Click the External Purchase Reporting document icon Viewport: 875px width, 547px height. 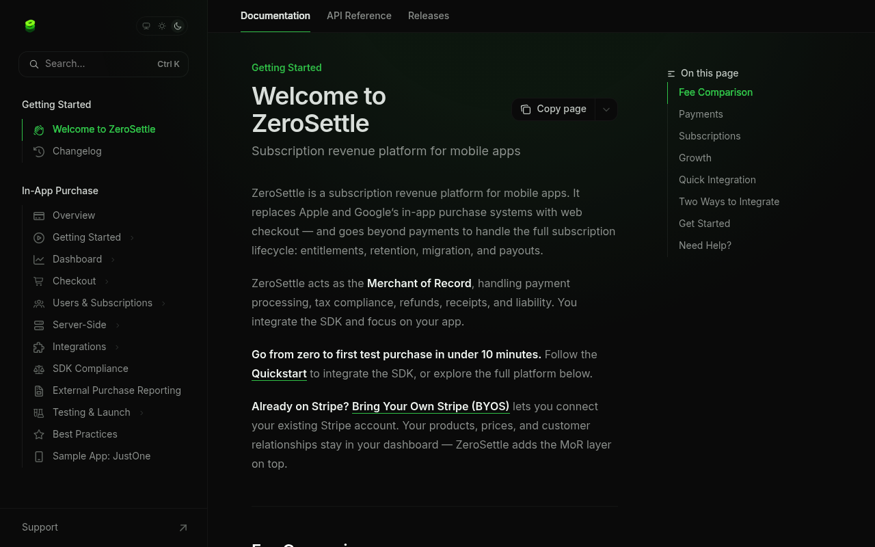coord(39,391)
